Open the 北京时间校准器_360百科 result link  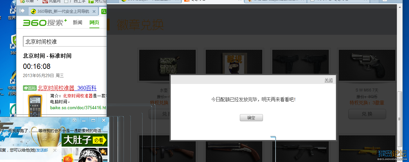67,88
